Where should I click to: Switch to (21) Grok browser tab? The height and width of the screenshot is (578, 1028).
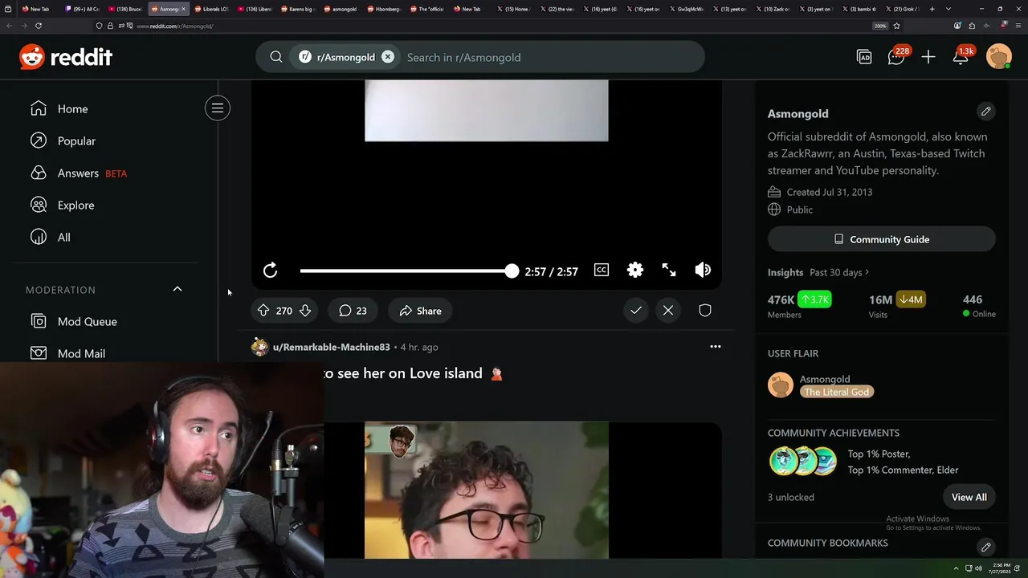point(903,9)
